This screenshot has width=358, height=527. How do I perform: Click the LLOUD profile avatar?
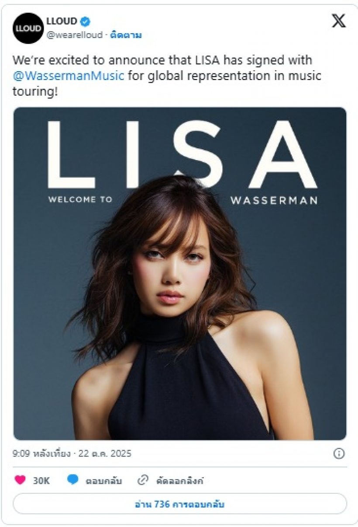point(28,28)
